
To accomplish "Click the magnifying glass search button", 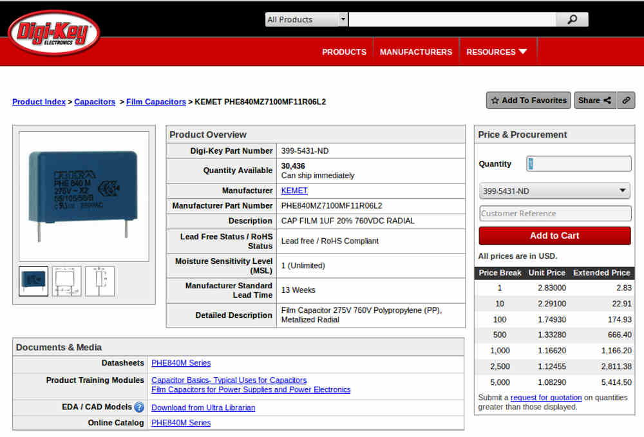I will click(x=572, y=19).
